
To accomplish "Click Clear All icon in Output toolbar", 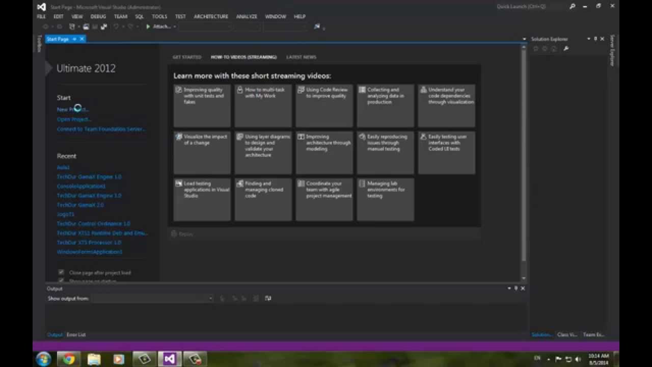I will (x=255, y=298).
